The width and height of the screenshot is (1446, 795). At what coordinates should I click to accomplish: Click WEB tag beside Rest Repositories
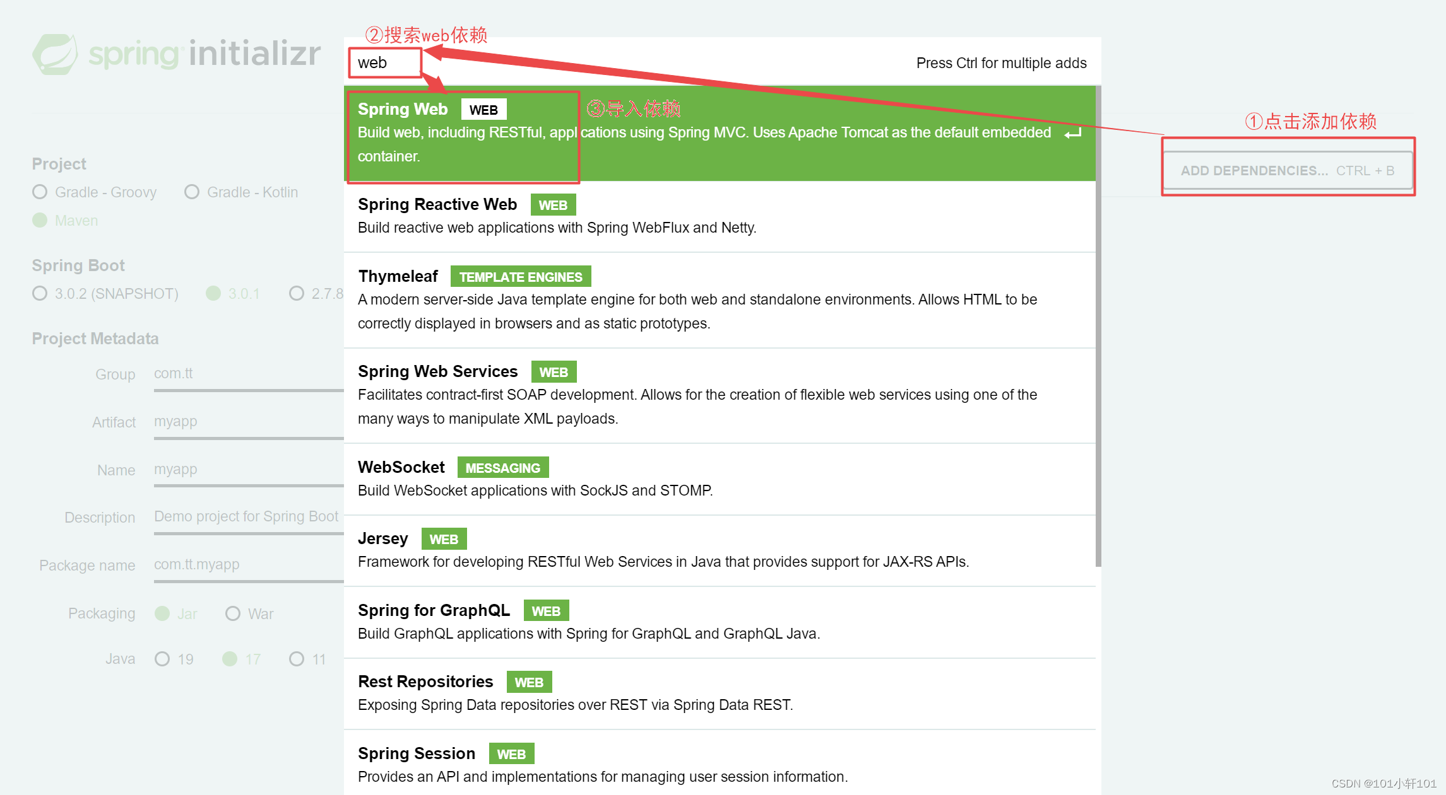(x=529, y=682)
